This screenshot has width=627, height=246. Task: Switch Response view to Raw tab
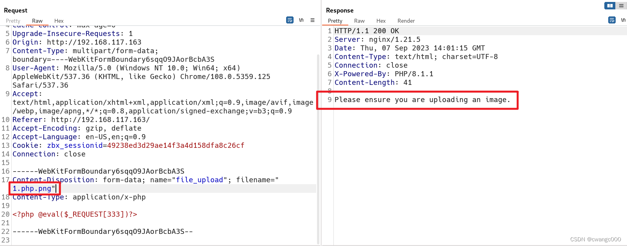click(x=359, y=21)
